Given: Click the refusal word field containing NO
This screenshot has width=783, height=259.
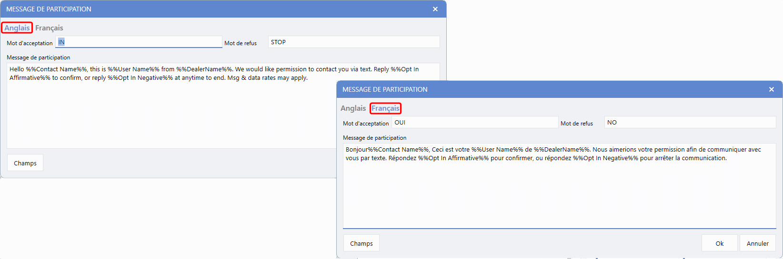Looking at the screenshot, I should 690,123.
